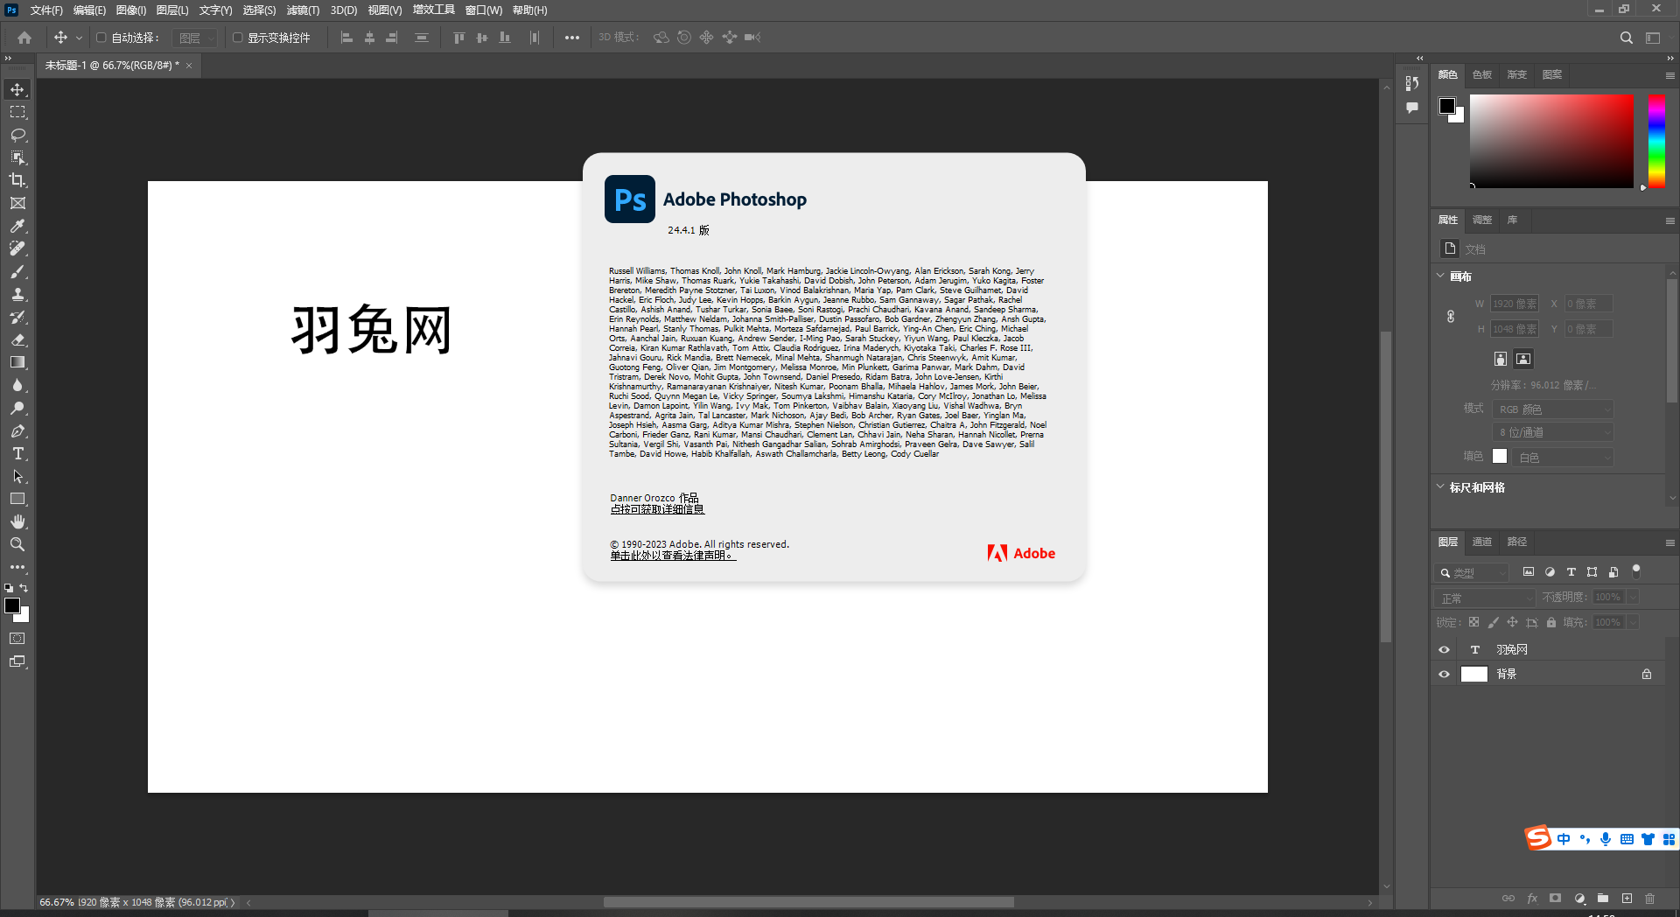1680x917 pixels.
Task: Select the Zoom tool
Action: (x=17, y=544)
